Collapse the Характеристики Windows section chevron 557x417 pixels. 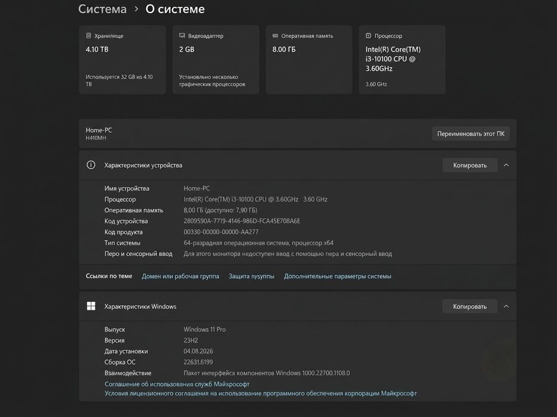point(506,306)
